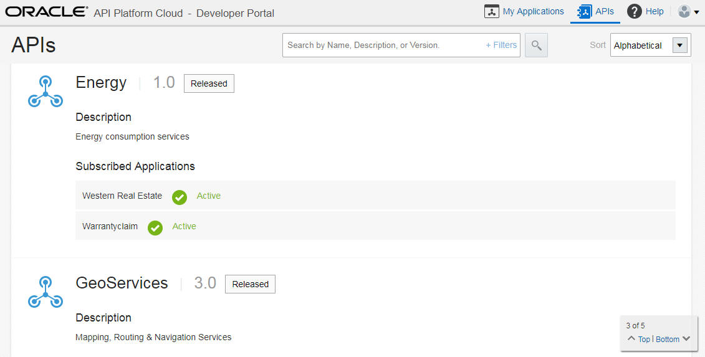Jump down using the Bottom chevron
The width and height of the screenshot is (705, 357).
(686, 338)
